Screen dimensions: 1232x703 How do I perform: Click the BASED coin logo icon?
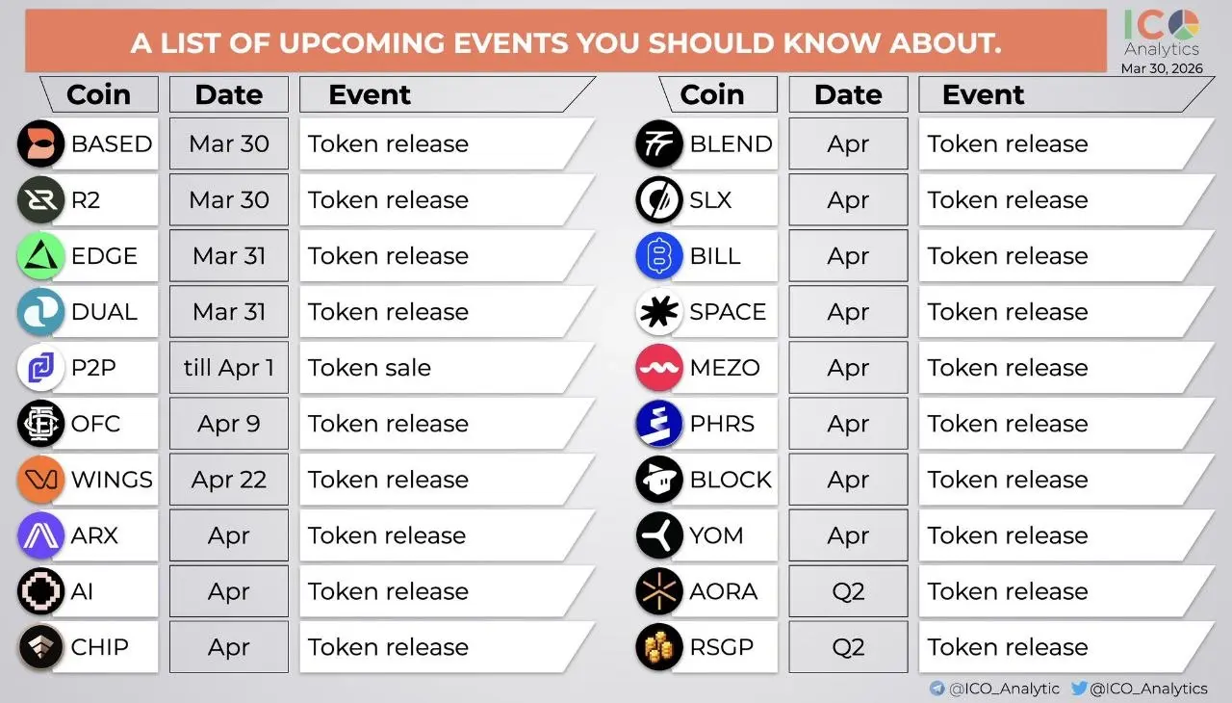click(x=40, y=143)
